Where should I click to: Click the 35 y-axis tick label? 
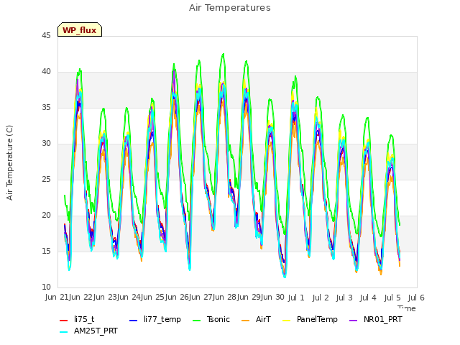coord(46,107)
